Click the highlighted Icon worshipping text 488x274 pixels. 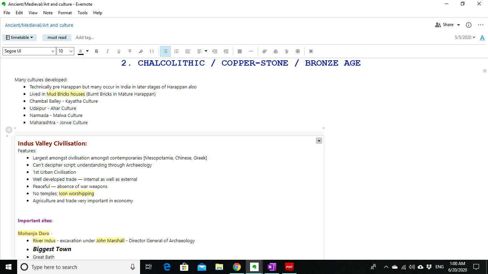click(76, 194)
